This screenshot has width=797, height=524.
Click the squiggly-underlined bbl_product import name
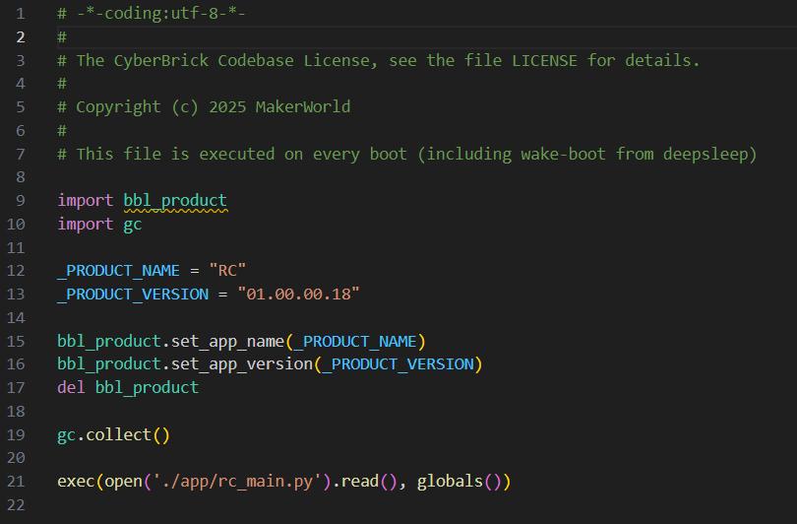[174, 201]
